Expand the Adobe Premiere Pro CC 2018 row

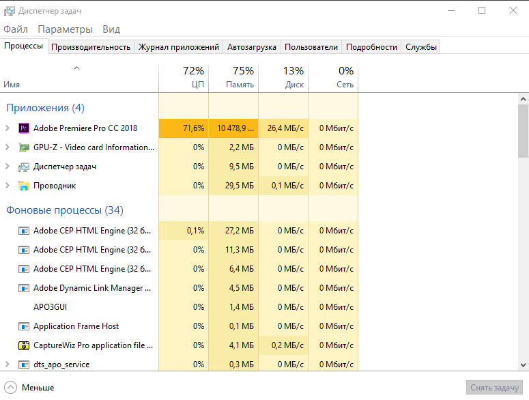(x=7, y=128)
